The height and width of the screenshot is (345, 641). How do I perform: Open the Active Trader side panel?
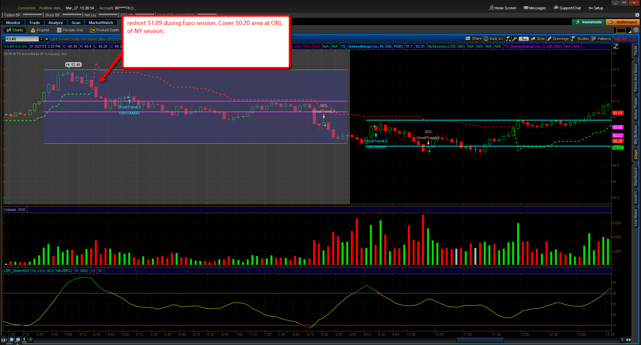(636, 109)
